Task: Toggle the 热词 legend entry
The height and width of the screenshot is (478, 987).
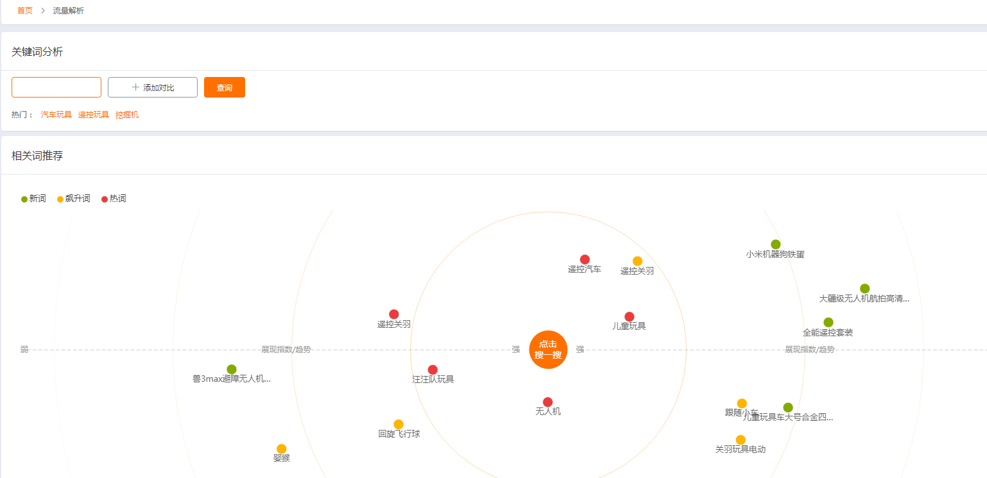Action: pos(114,199)
